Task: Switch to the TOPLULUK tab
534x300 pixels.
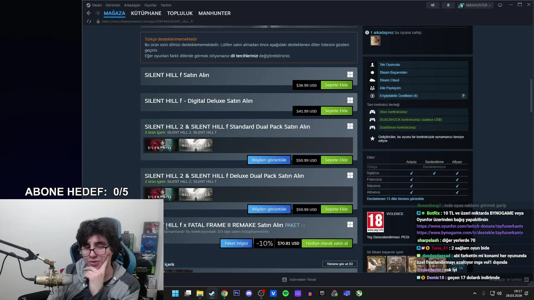Action: pyautogui.click(x=180, y=13)
